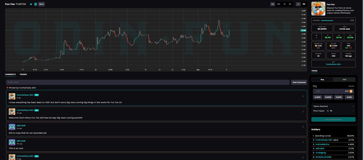
Task: Open the Trades tab
Action: click(23, 74)
